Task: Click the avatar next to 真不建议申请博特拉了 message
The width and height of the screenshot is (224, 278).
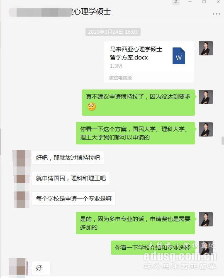Action: coord(206,97)
